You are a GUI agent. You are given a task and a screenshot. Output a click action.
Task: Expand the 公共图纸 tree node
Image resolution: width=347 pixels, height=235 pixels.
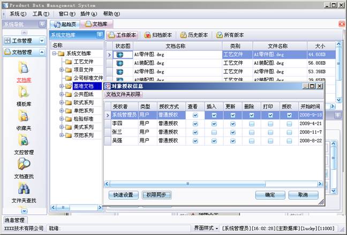tap(62, 95)
